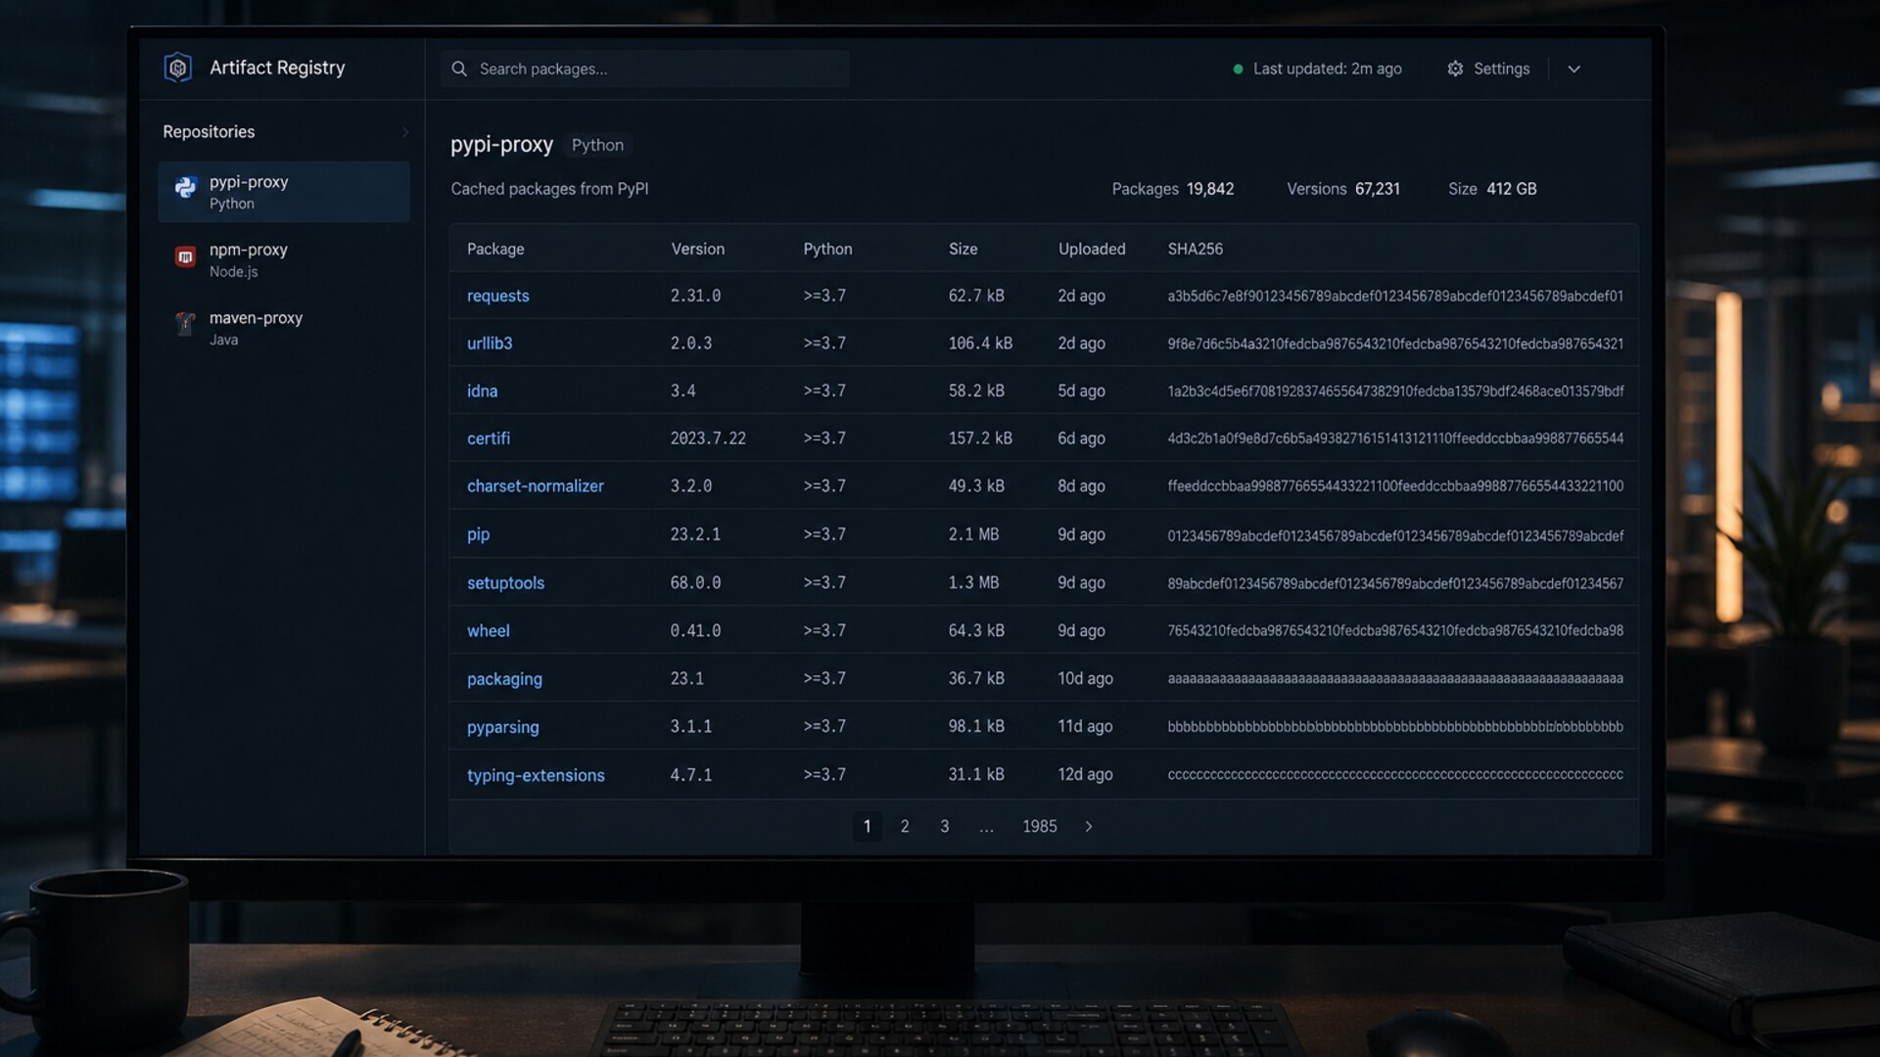1880x1057 pixels.
Task: Open the charset-normalizer package
Action: (x=536, y=485)
